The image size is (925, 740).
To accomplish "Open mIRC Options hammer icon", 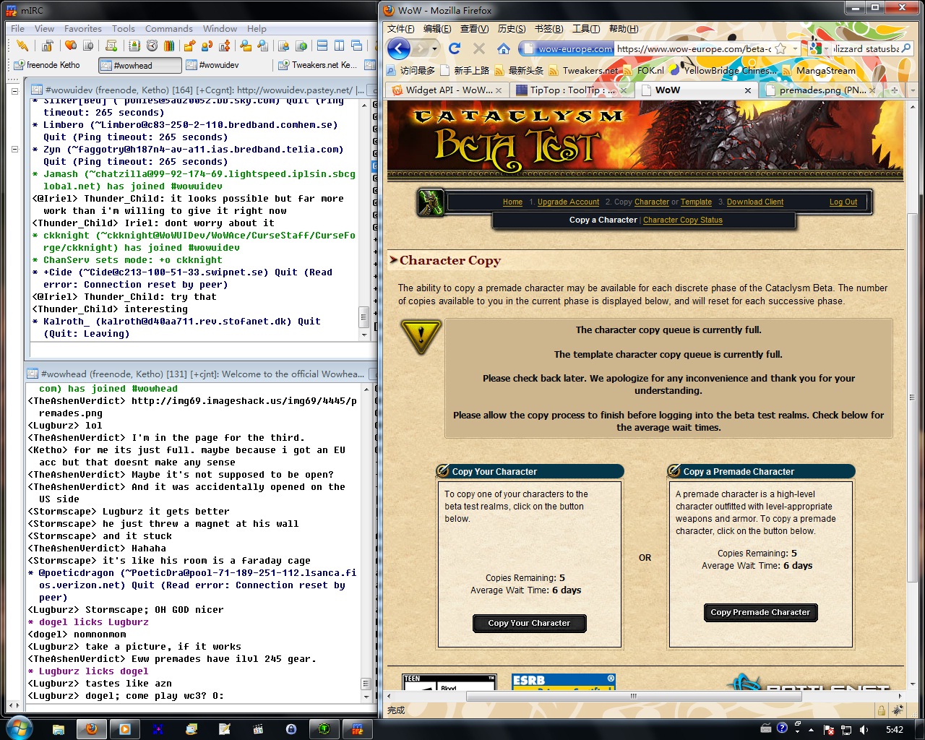I will (x=48, y=46).
